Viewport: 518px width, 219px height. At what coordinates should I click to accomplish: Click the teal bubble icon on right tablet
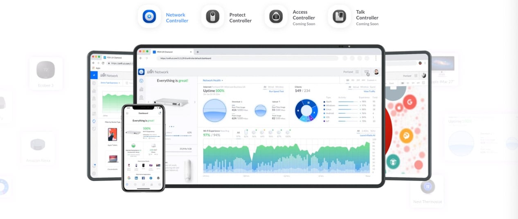coord(393,161)
